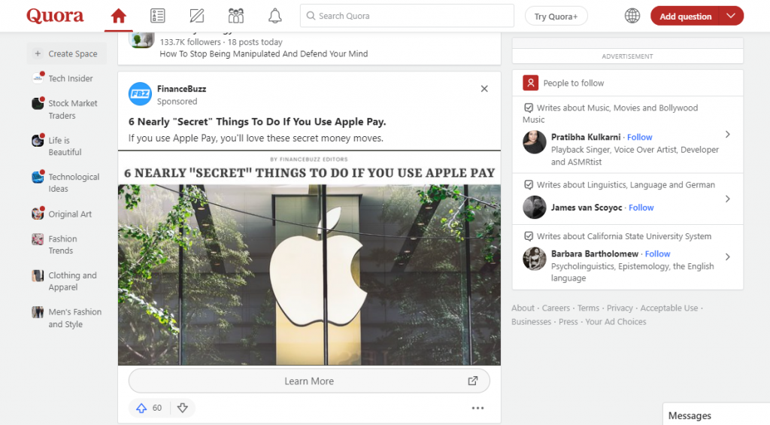770x425 pixels.
Task: Click the Barbara Bartholomew name
Action: coord(595,253)
